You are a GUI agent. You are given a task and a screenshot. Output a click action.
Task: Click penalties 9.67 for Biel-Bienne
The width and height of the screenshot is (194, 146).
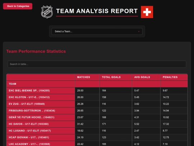tap(165, 90)
